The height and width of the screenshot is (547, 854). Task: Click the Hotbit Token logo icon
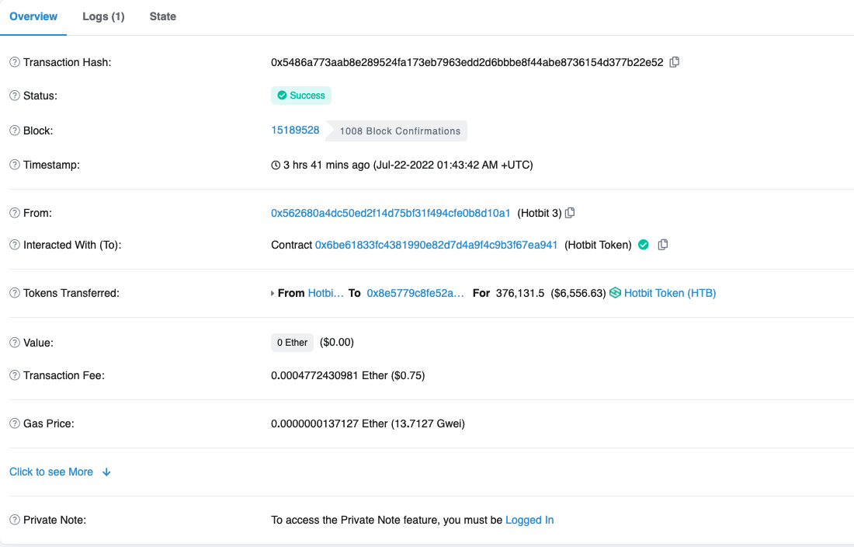click(x=615, y=293)
